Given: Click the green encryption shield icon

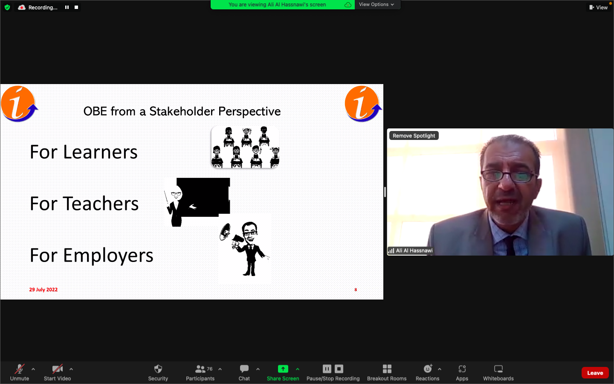Looking at the screenshot, I should tap(7, 7).
